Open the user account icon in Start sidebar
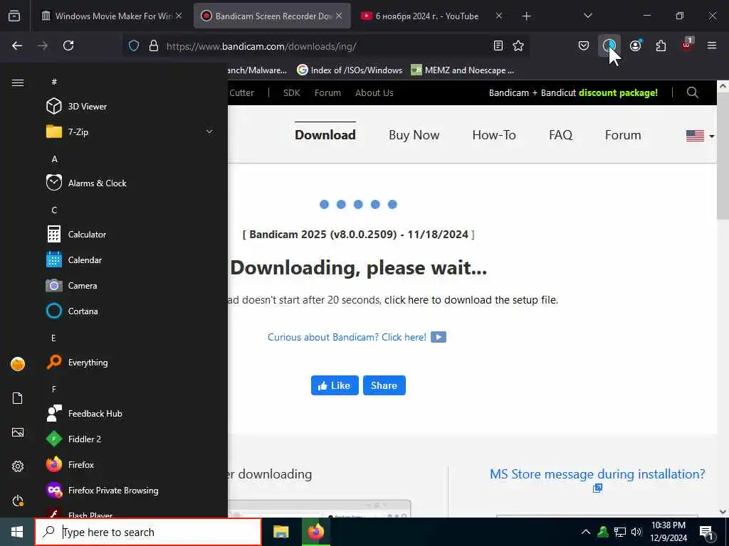The width and height of the screenshot is (729, 546). pos(18,364)
